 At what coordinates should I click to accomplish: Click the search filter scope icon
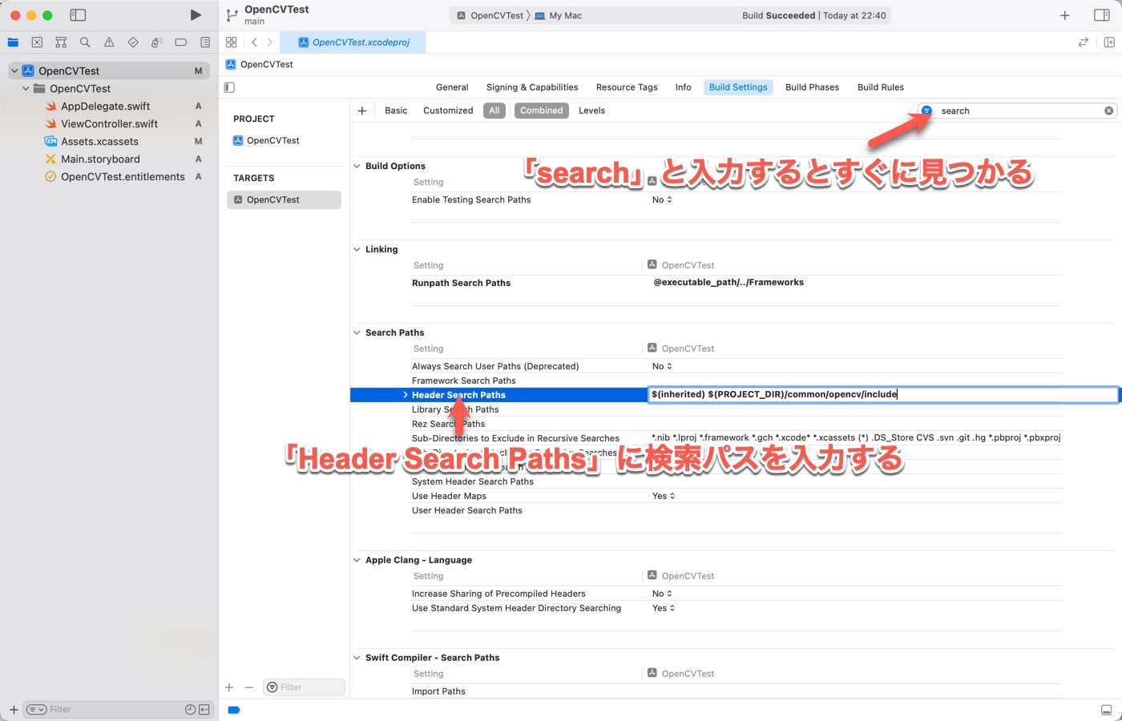[927, 111]
